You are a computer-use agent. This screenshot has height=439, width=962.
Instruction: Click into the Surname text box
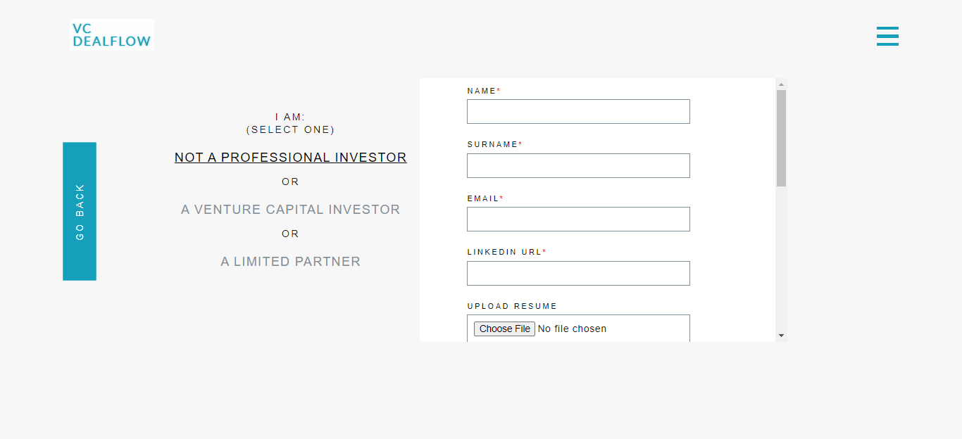[578, 166]
